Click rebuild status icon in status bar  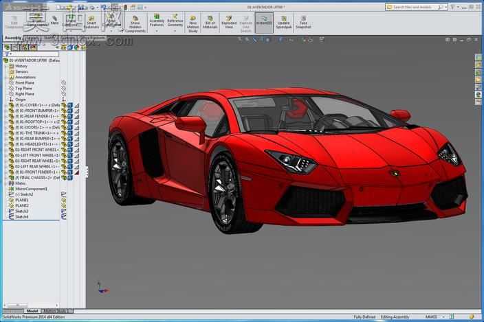tap(452, 317)
